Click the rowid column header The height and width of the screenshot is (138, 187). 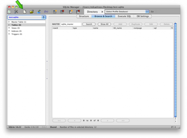[62, 28]
